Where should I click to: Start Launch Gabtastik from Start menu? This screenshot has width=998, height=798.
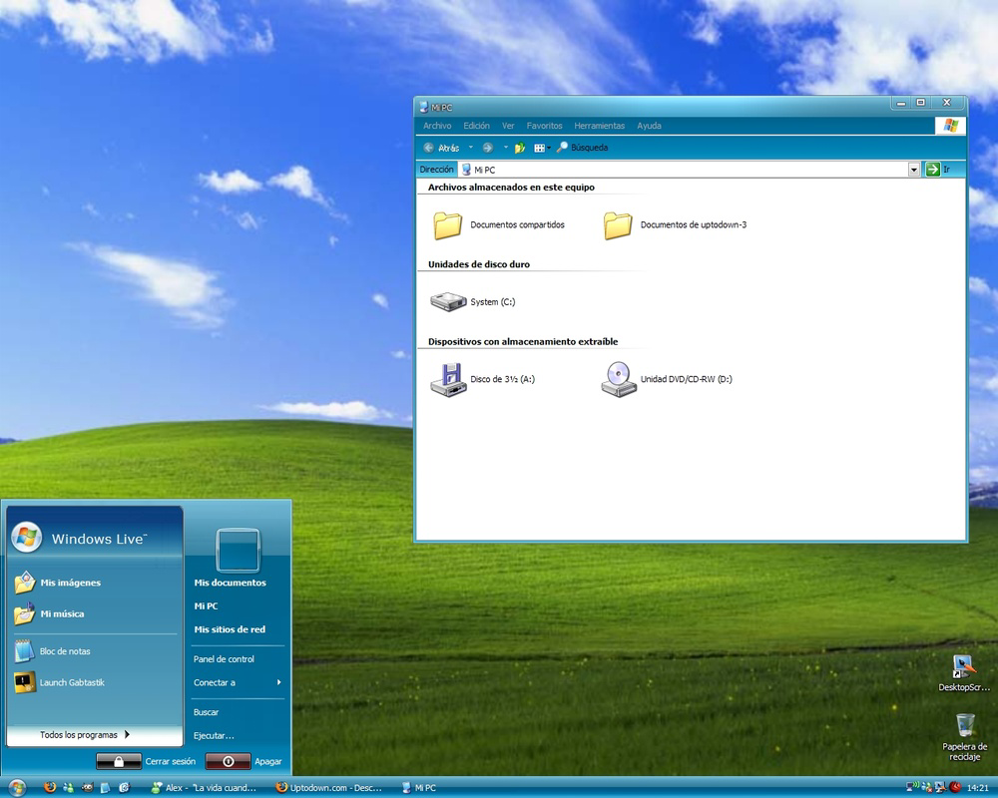pyautogui.click(x=59, y=682)
